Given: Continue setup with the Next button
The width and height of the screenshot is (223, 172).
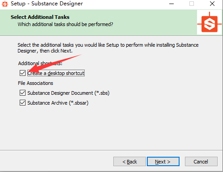Looking at the screenshot, I should (163, 162).
